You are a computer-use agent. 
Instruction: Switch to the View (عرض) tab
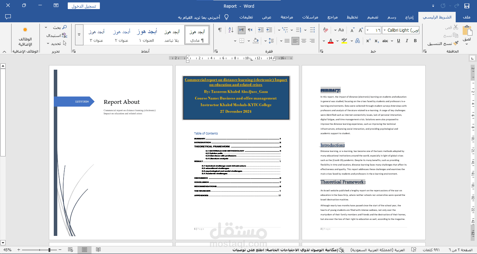(267, 17)
